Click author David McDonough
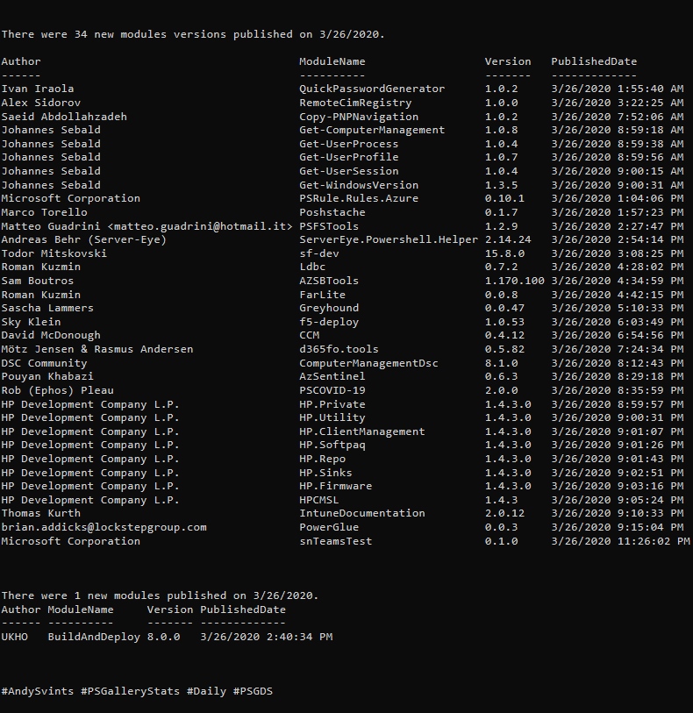The width and height of the screenshot is (693, 713). pos(51,336)
